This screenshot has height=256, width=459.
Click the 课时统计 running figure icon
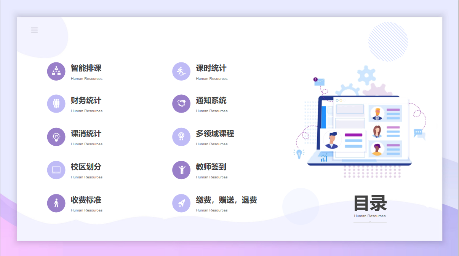click(x=181, y=72)
